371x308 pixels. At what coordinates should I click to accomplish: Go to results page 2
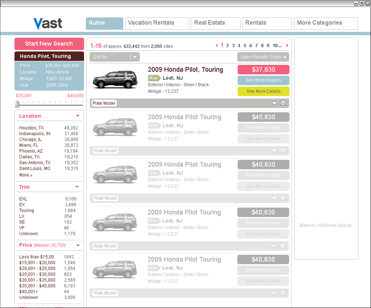[x=228, y=45]
